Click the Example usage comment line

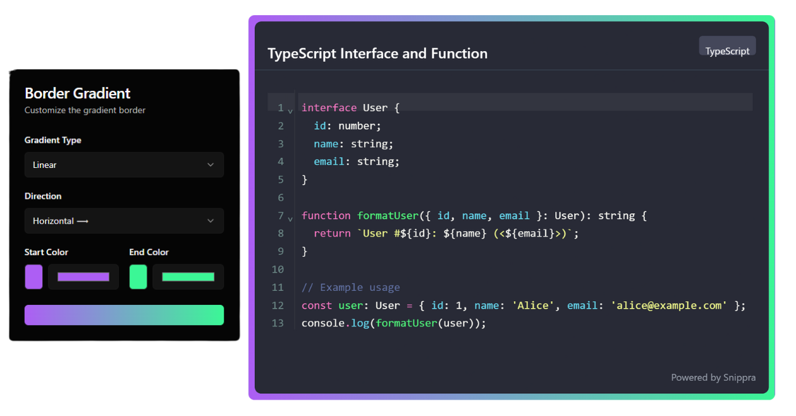tap(351, 287)
